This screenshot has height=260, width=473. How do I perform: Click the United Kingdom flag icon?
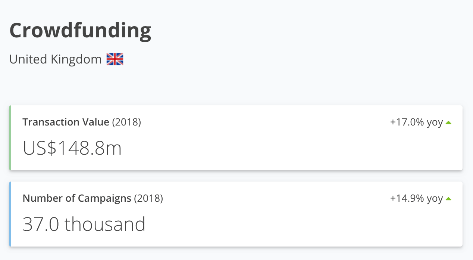pos(115,59)
